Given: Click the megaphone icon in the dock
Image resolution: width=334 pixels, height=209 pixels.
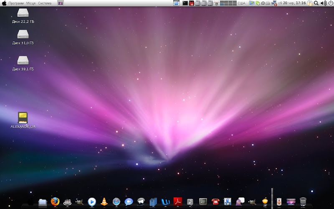Looking at the screenshot, I should pyautogui.click(x=141, y=201).
